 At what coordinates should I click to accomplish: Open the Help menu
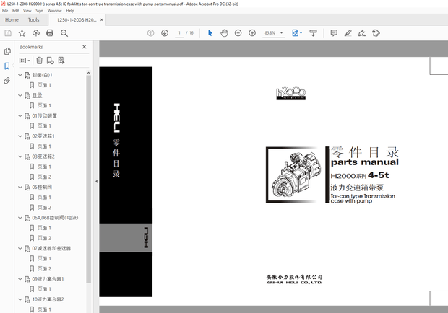[x=70, y=11]
